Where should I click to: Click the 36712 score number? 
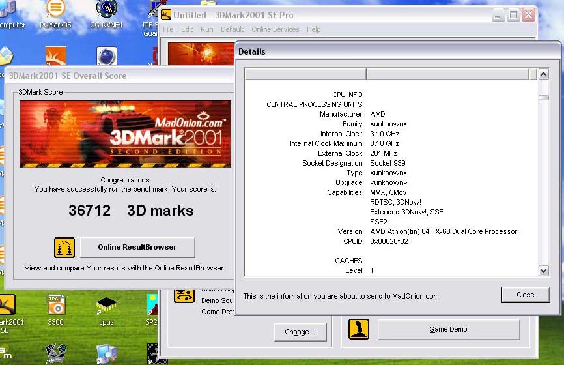90,211
